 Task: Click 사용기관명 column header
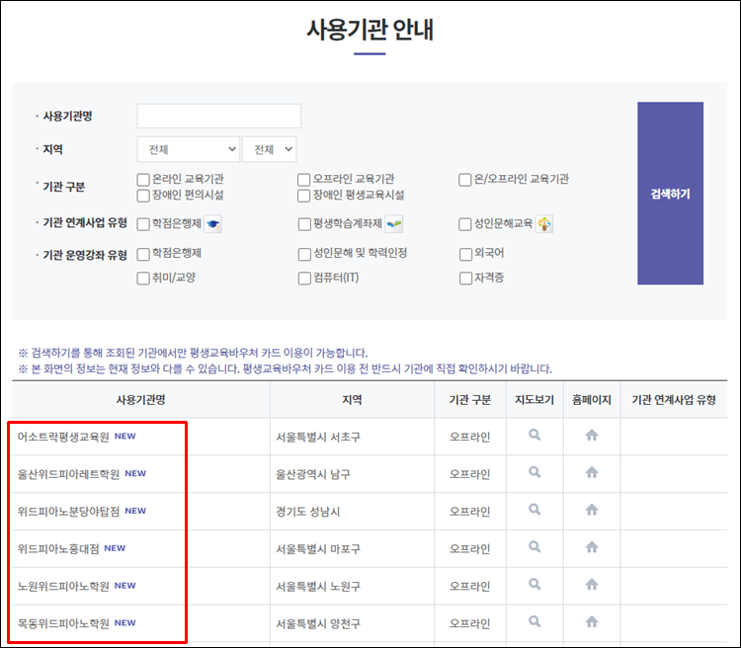coord(141,400)
